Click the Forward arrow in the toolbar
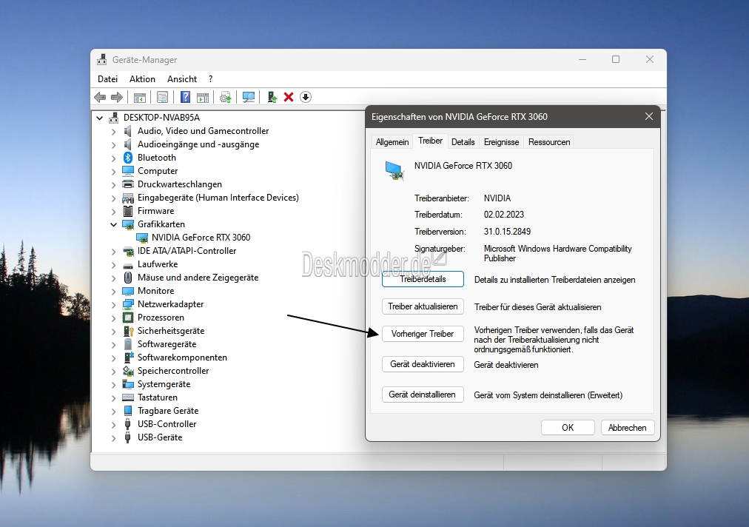 (116, 98)
